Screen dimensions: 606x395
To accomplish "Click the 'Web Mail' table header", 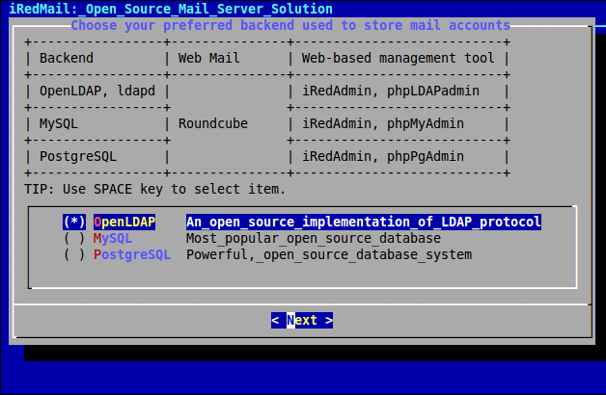I will pyautogui.click(x=209, y=58).
